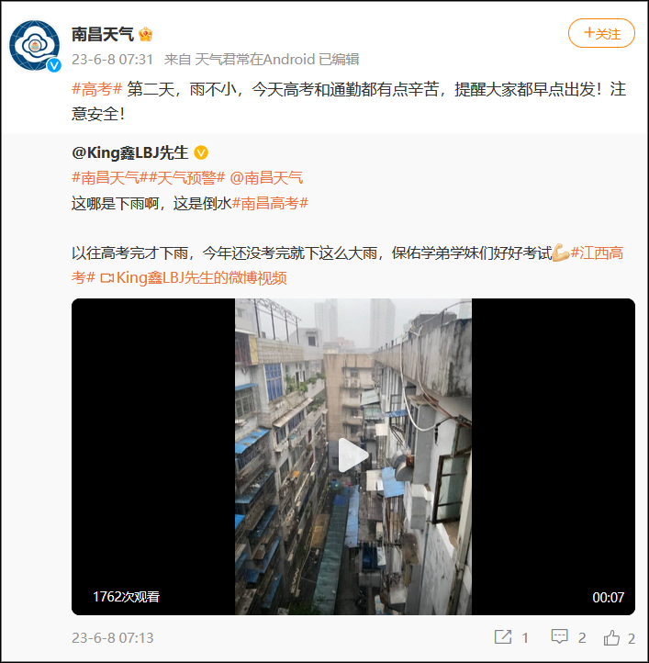Click the repost share icon

503,636
